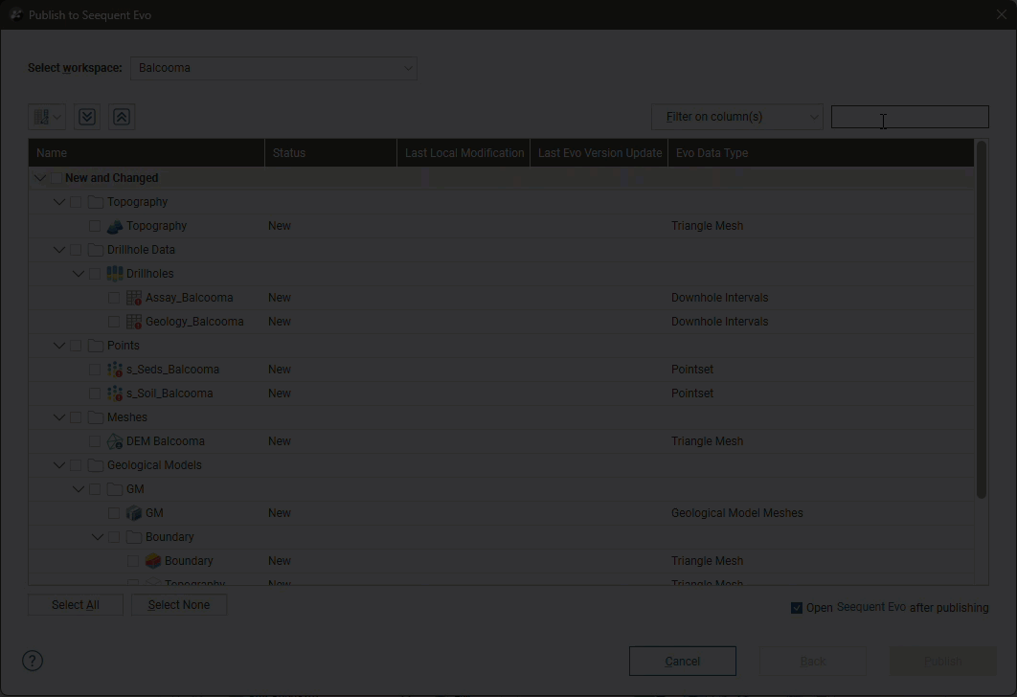Image resolution: width=1017 pixels, height=697 pixels.
Task: Open the column chooser toolbar icon
Action: [47, 117]
